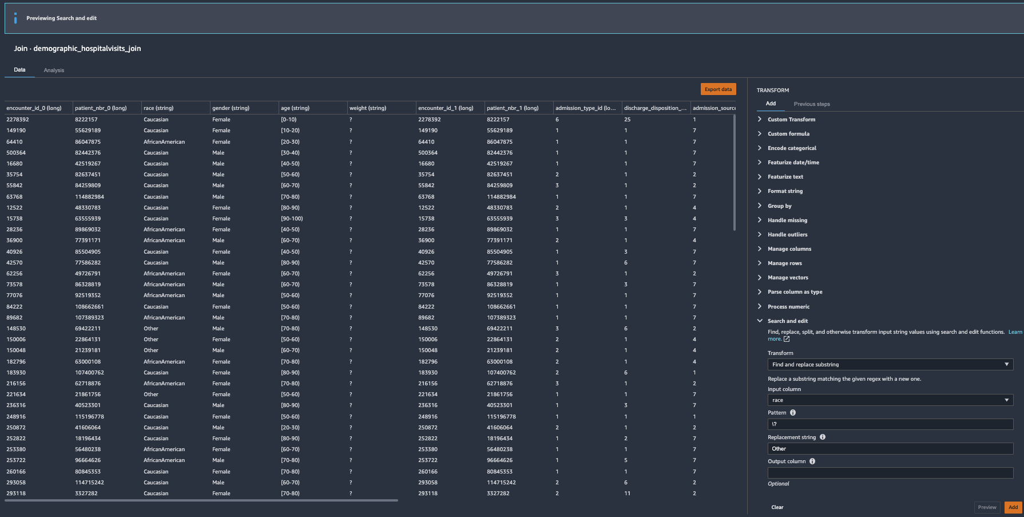
Task: Click the race cell in row 148530
Action: click(151, 329)
